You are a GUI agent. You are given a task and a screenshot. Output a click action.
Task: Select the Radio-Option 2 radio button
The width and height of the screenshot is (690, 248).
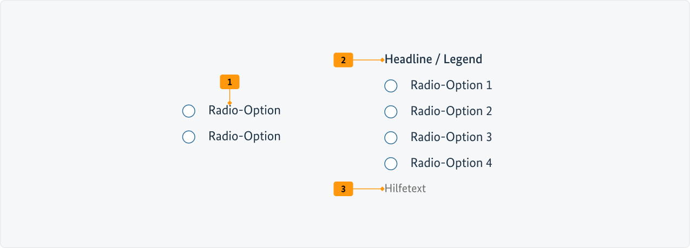coord(391,111)
